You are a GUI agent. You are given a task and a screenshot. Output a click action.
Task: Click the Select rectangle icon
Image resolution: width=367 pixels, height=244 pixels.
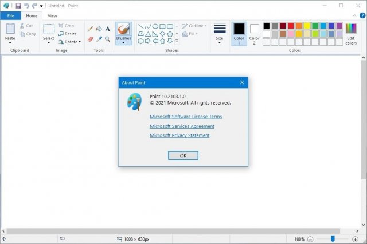(x=49, y=29)
